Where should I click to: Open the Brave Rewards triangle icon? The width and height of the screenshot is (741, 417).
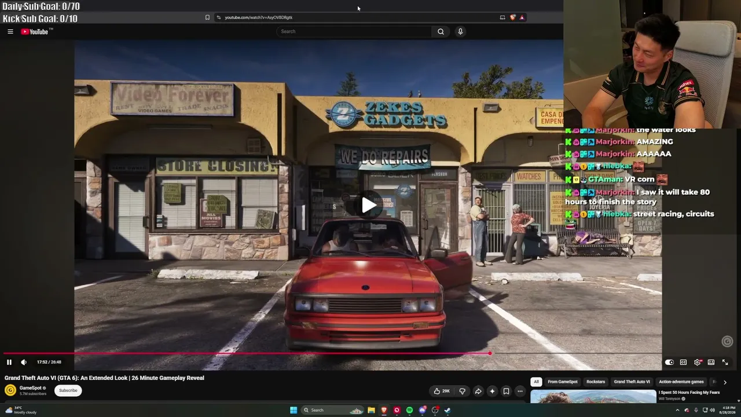pos(522,17)
